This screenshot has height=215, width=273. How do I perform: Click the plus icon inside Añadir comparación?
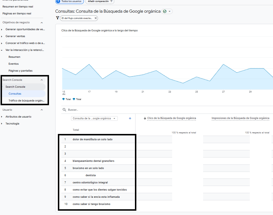point(111,2)
